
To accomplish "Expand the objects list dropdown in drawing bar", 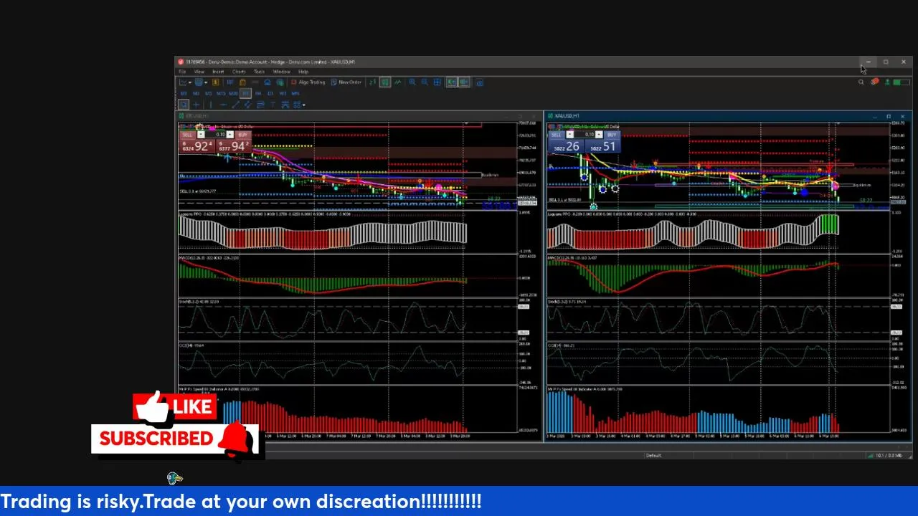I will click(x=304, y=105).
